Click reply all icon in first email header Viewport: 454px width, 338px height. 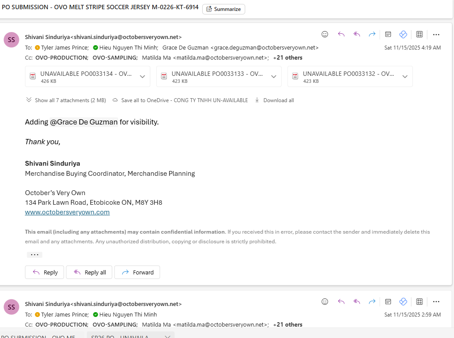357,34
